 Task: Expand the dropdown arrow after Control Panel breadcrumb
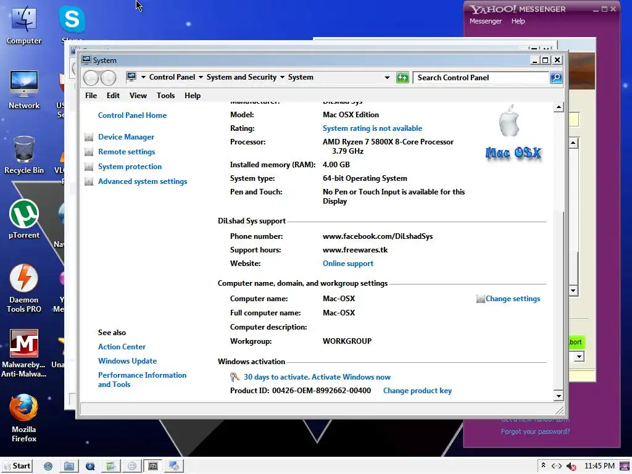coord(201,77)
